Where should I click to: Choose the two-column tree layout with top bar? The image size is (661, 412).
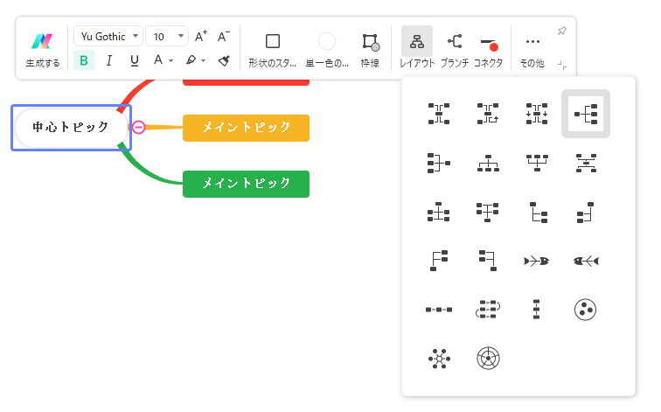tap(488, 212)
